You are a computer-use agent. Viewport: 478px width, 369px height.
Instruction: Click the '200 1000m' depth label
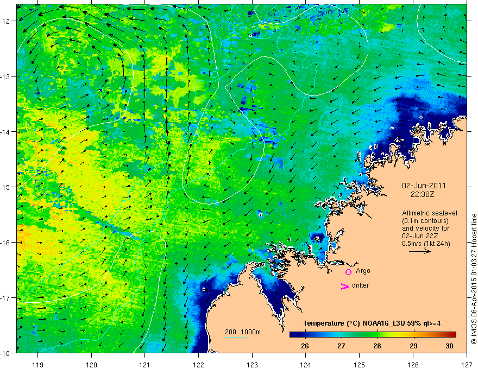coord(243,332)
